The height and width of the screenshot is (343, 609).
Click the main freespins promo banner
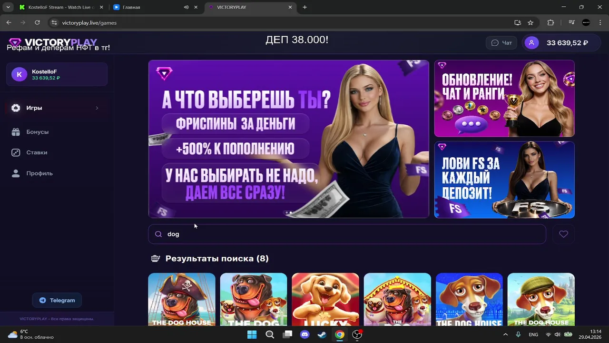click(x=289, y=139)
